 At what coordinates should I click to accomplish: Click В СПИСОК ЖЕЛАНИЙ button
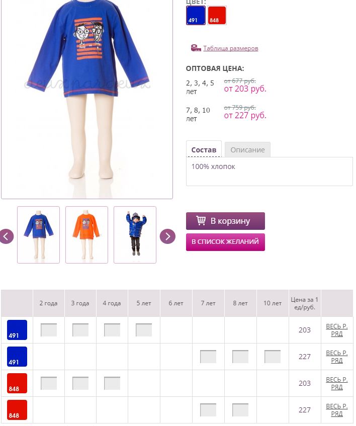(x=225, y=242)
